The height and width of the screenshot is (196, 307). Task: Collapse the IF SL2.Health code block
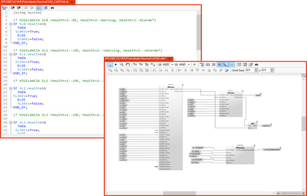(11, 88)
